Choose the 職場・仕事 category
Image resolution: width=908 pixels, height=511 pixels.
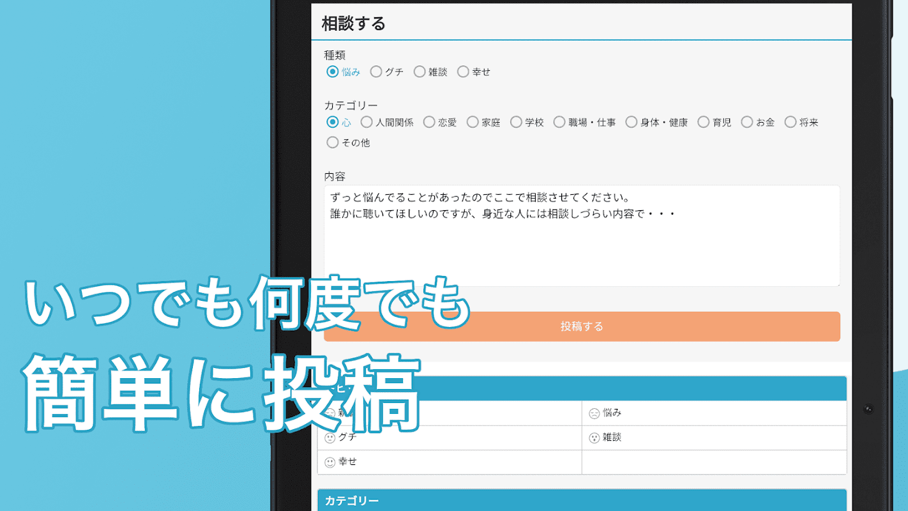[559, 122]
